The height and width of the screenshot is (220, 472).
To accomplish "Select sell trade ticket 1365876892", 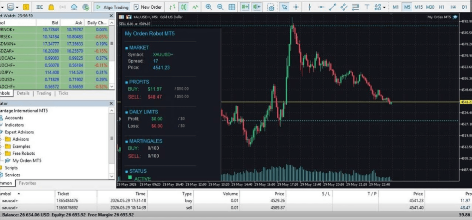I will (236, 208).
